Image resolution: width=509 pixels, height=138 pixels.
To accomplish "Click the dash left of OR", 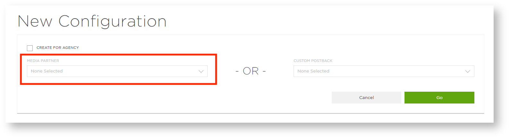I will tap(237, 71).
